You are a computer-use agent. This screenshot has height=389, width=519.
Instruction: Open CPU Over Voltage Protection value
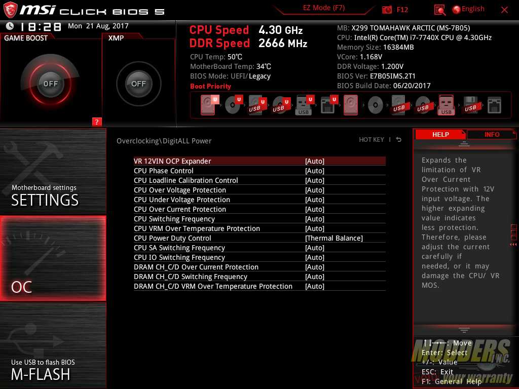(315, 190)
